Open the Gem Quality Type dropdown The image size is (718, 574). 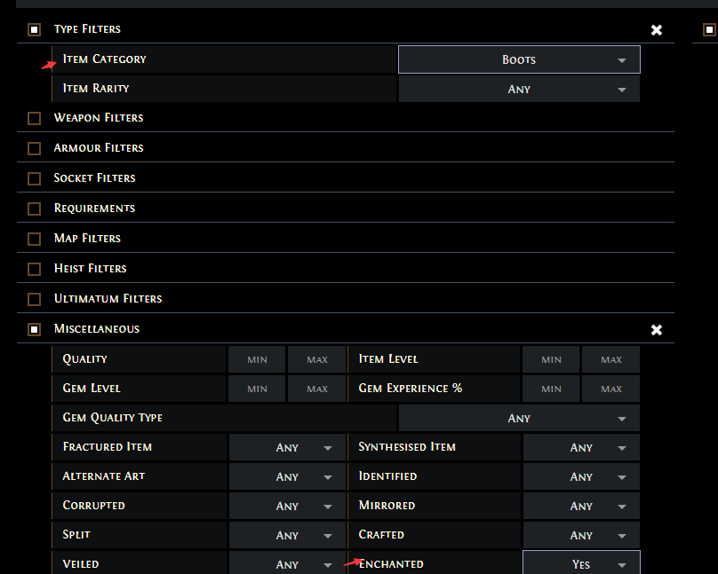(519, 418)
